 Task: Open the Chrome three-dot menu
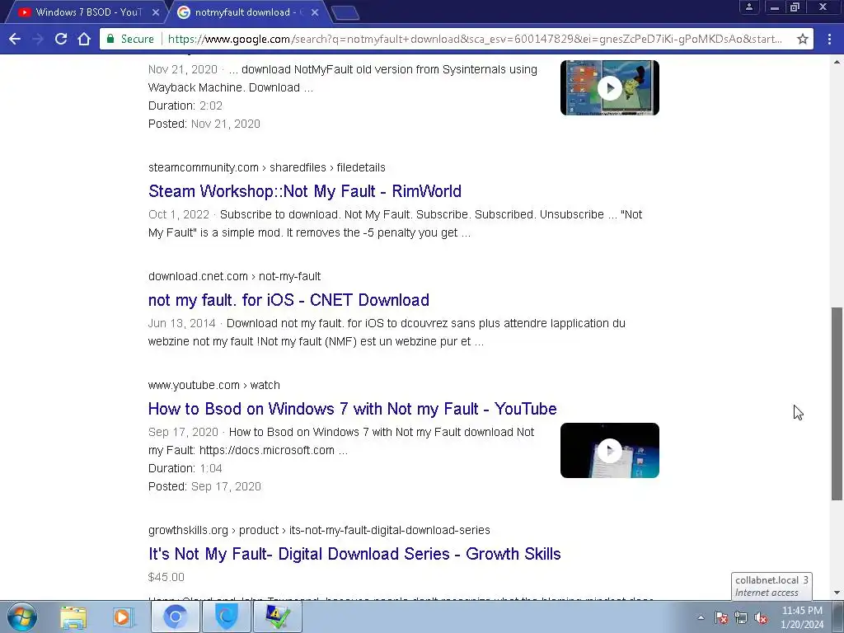pos(829,39)
